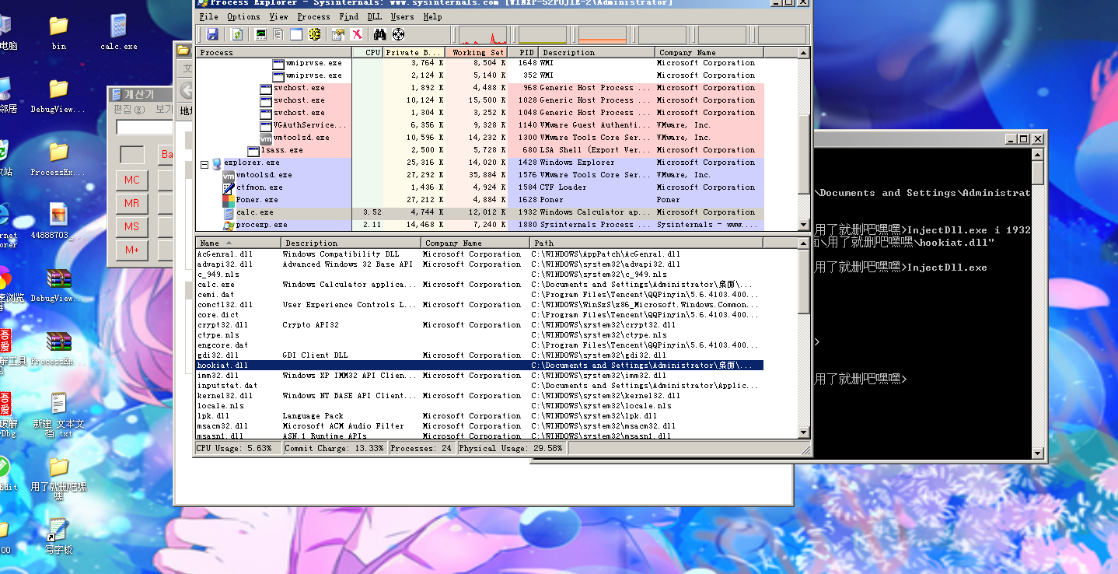Click the red X Kill Process icon
The height and width of the screenshot is (574, 1118).
[x=356, y=34]
